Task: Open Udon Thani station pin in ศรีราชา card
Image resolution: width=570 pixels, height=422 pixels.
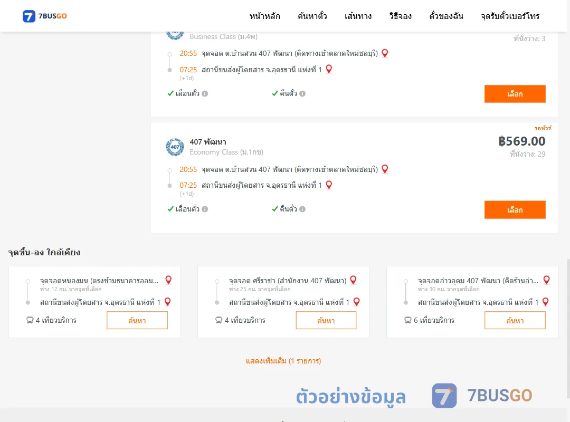Action: pos(357,302)
